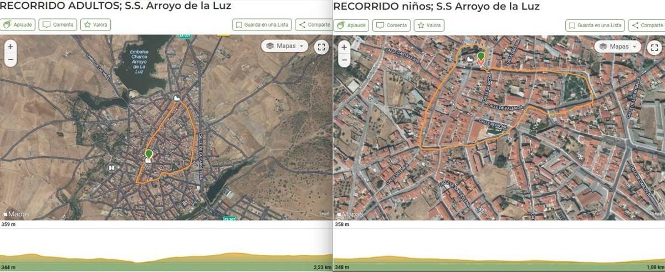The height and width of the screenshot is (272, 665).
Task: Click Guarda en una Lista on niños route
Action: click(x=595, y=25)
